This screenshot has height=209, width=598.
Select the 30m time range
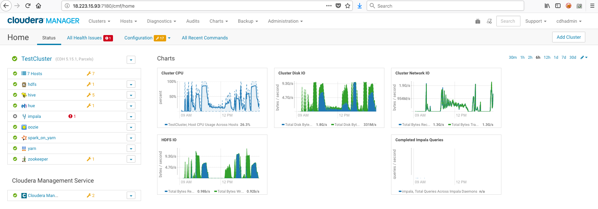(x=512, y=57)
